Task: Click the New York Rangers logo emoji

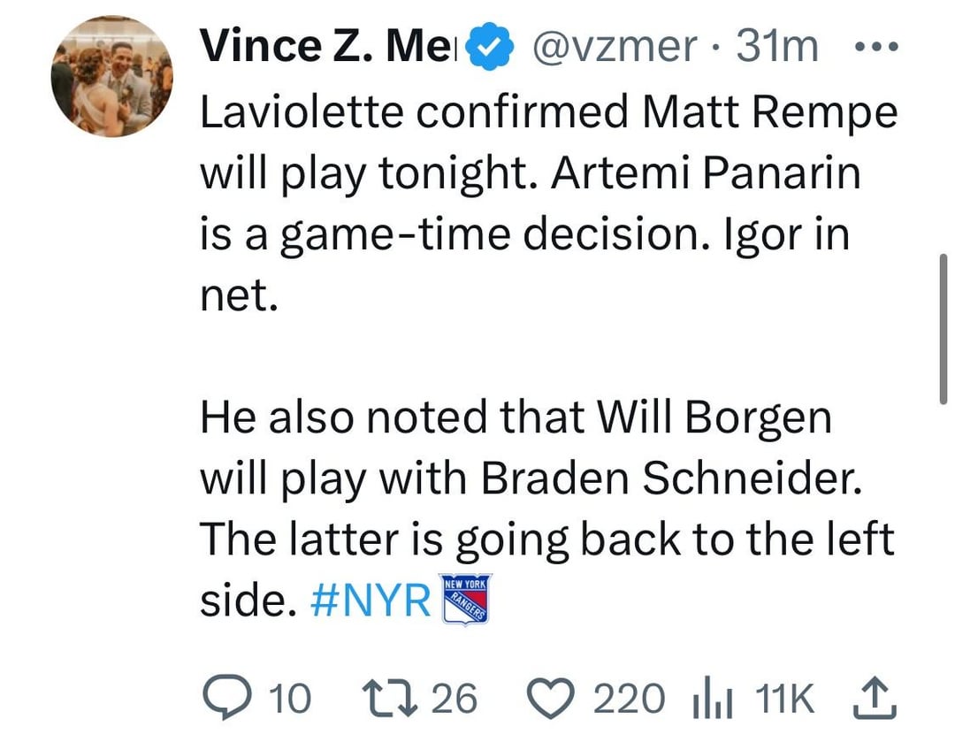Action: coord(466,598)
